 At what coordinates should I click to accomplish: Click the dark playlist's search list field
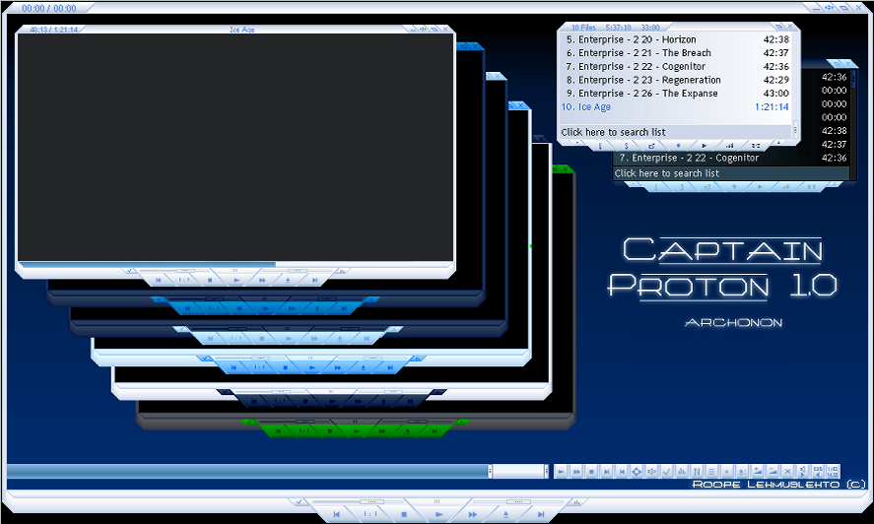[x=730, y=173]
